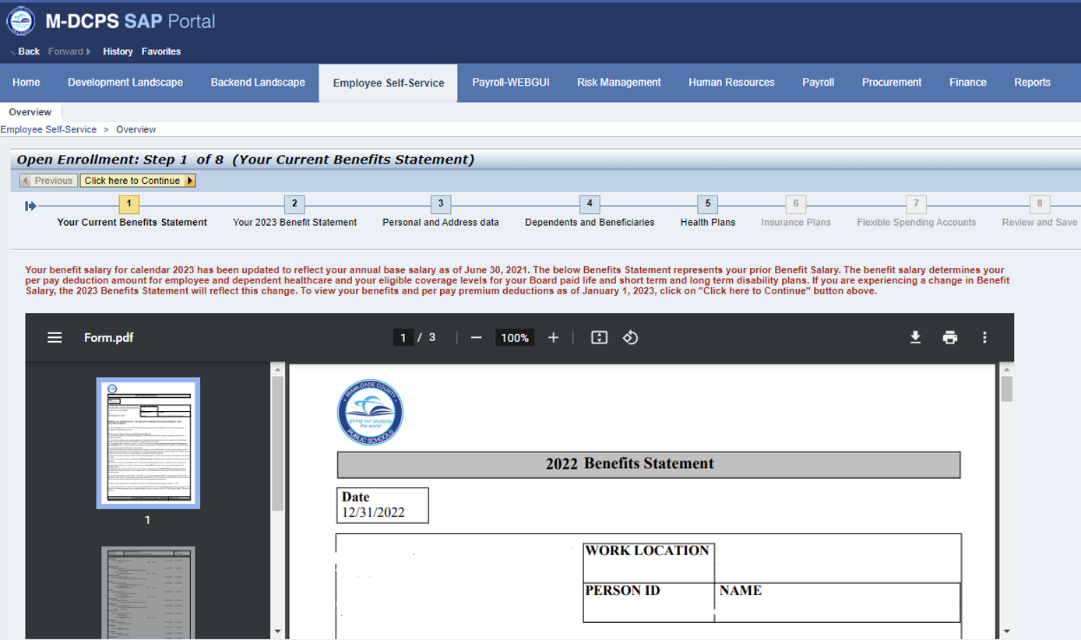Follow the Employee Self-Service breadcrumb link
The image size is (1081, 640).
(x=48, y=129)
